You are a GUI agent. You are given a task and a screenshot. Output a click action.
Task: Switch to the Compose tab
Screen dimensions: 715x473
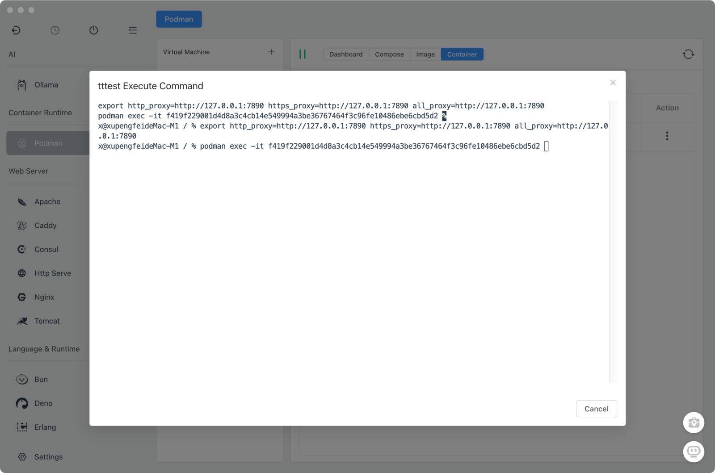point(389,54)
